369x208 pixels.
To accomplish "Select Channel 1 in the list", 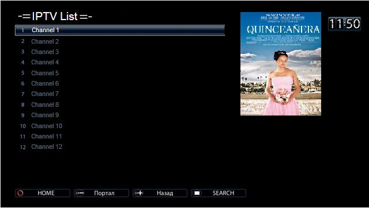I will coord(120,30).
